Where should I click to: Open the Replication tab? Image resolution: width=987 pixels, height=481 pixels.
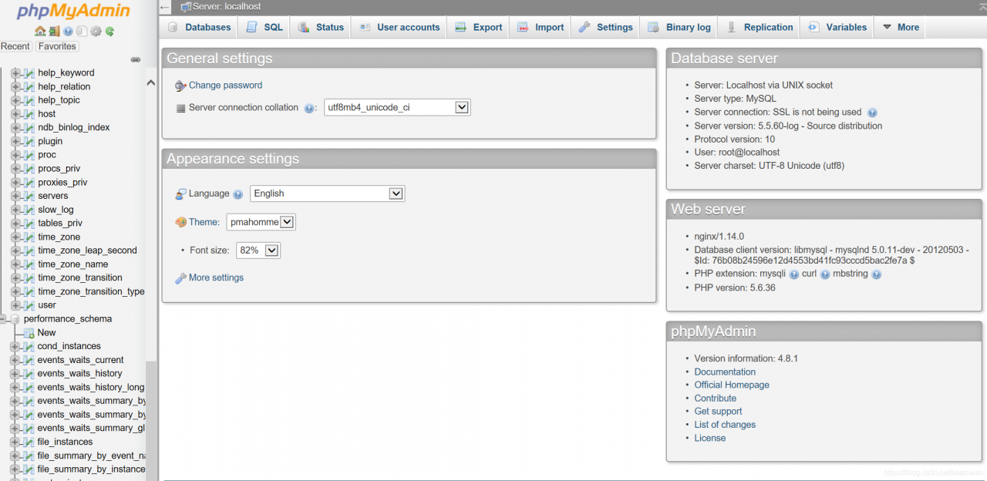tap(760, 27)
